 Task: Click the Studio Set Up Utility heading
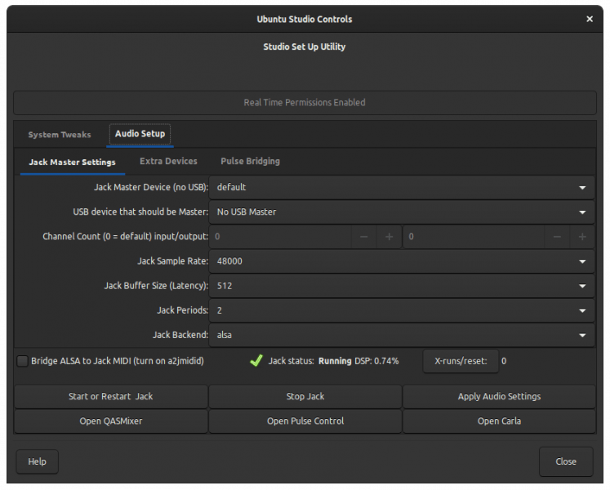pyautogui.click(x=305, y=47)
